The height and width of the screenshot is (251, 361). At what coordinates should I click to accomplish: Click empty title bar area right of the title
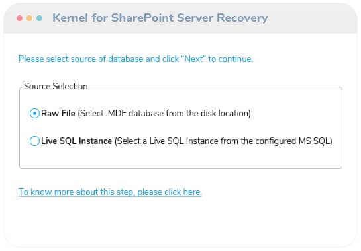click(x=311, y=18)
